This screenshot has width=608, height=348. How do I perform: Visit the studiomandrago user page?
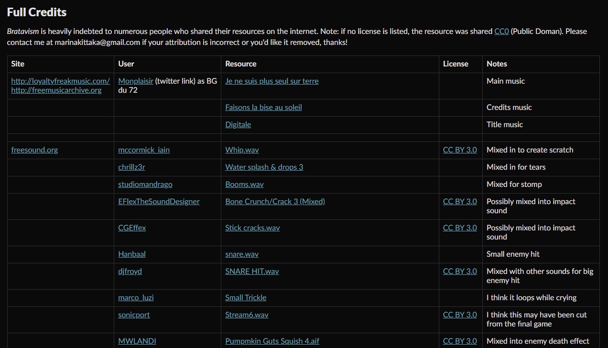[145, 185]
